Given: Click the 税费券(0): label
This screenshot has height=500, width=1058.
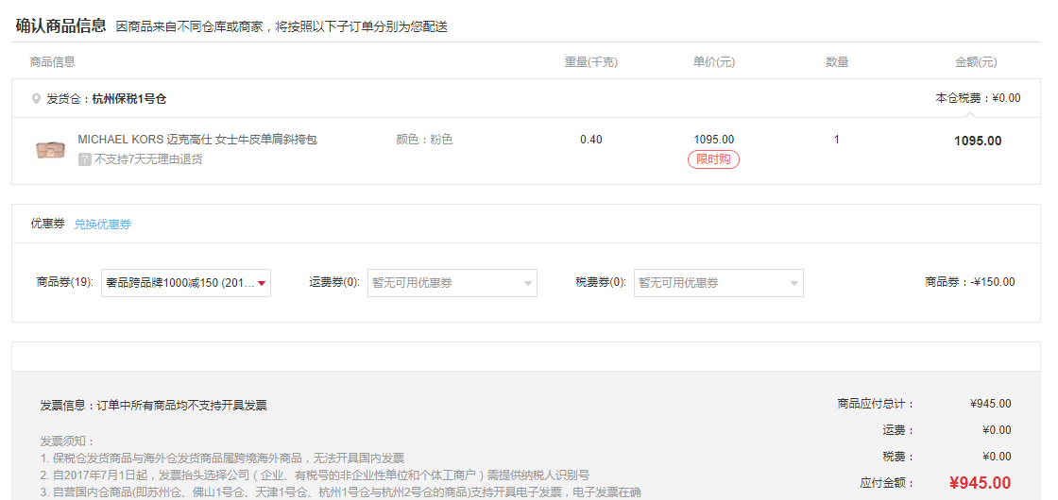Looking at the screenshot, I should 601,282.
